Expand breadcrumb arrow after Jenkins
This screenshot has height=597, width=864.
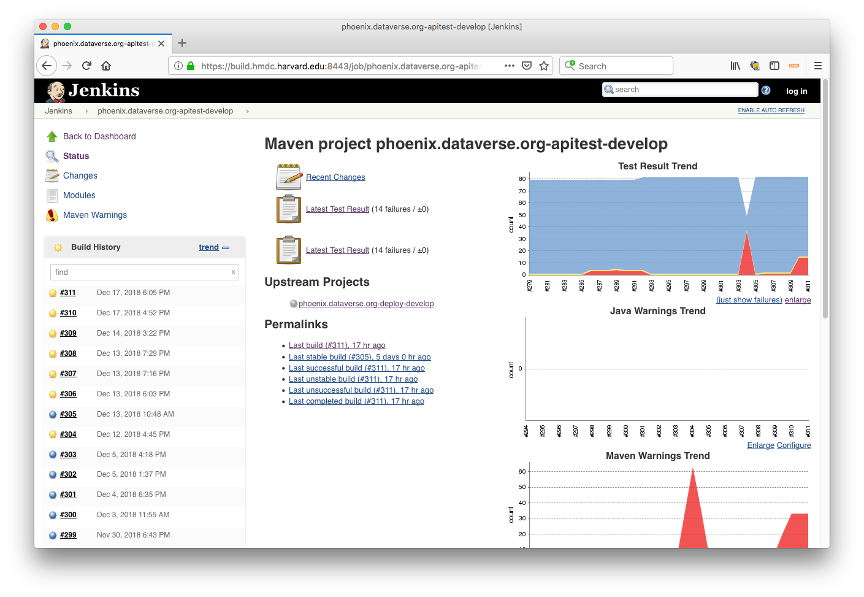[x=86, y=111]
